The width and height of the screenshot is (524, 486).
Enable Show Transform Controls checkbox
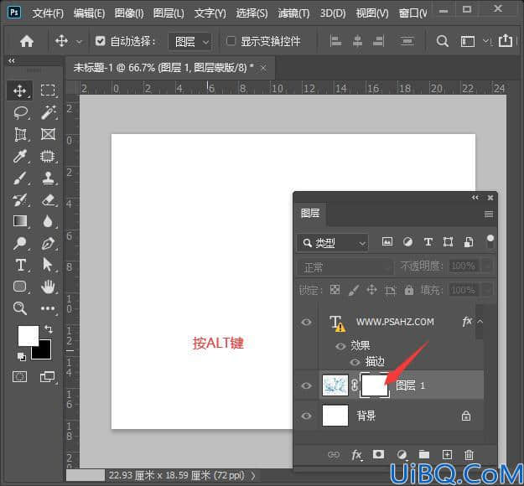tap(231, 41)
